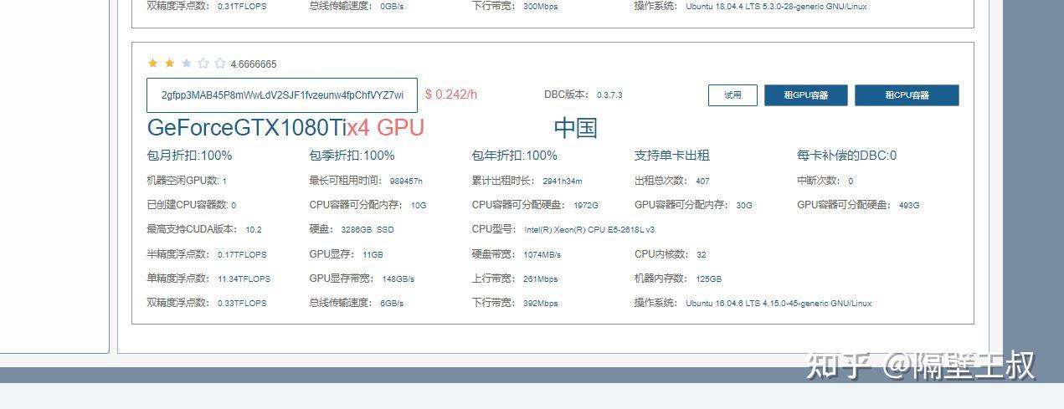Screen dimensions: 1064x409
Task: Click CPU容器可分配内存 10G
Action: [x=368, y=205]
